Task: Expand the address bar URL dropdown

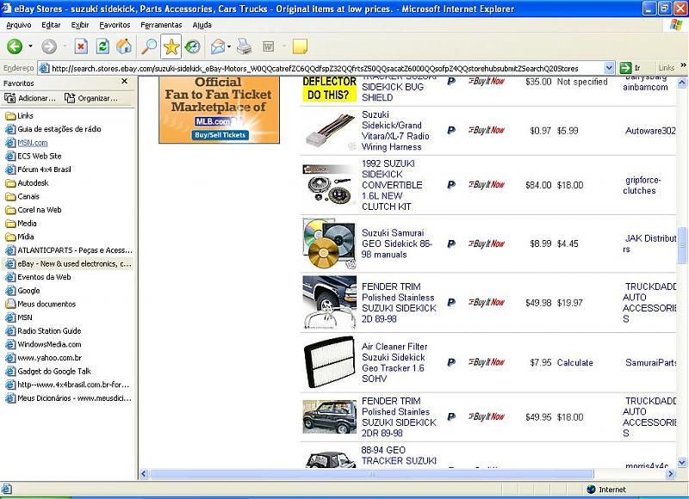Action: tap(609, 68)
